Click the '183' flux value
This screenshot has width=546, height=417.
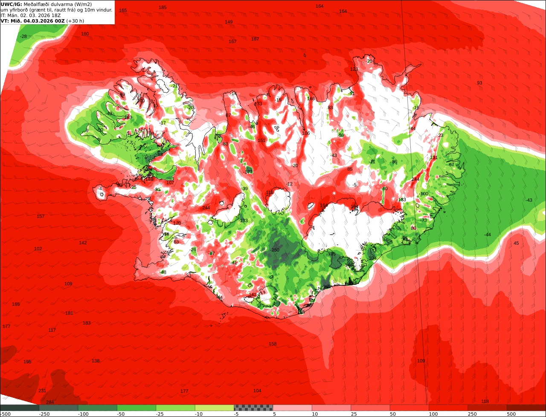pos(87,323)
